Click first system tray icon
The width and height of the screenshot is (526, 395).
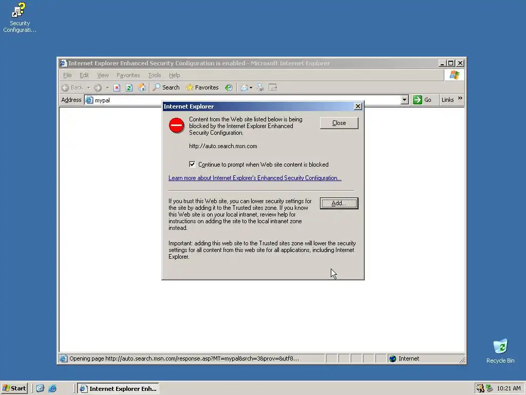click(480, 388)
